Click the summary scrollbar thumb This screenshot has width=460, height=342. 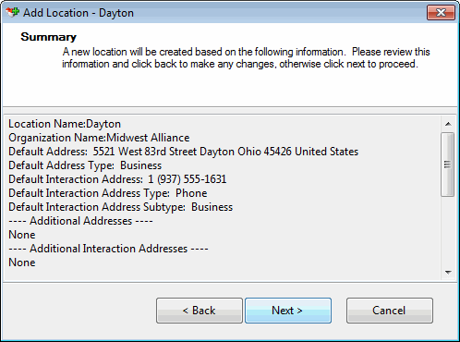(448, 165)
